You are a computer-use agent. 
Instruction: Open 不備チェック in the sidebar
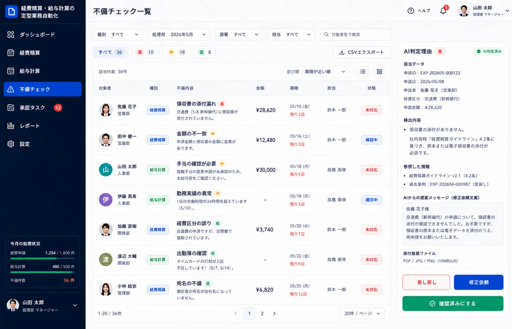pyautogui.click(x=43, y=89)
